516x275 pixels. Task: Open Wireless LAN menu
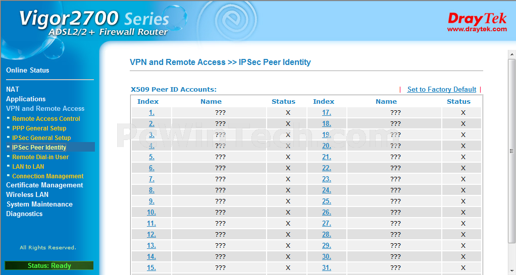click(x=27, y=194)
